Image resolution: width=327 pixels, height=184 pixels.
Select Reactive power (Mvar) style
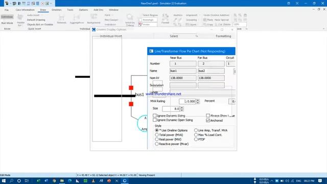[x=157, y=144]
